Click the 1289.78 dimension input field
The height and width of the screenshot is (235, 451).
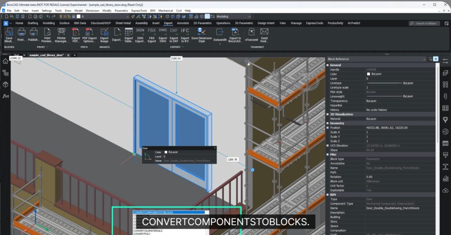pos(233,159)
